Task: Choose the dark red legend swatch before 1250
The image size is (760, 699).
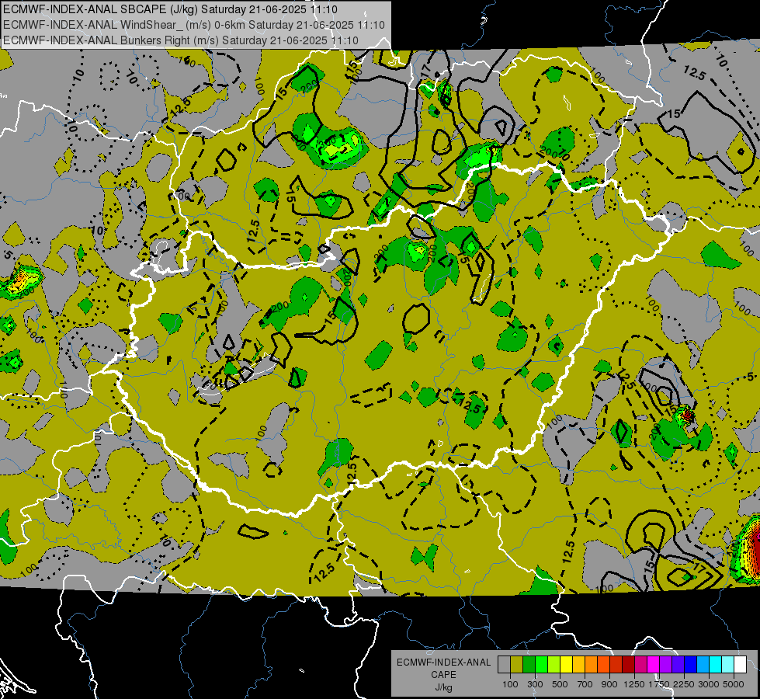Action: coord(628,664)
